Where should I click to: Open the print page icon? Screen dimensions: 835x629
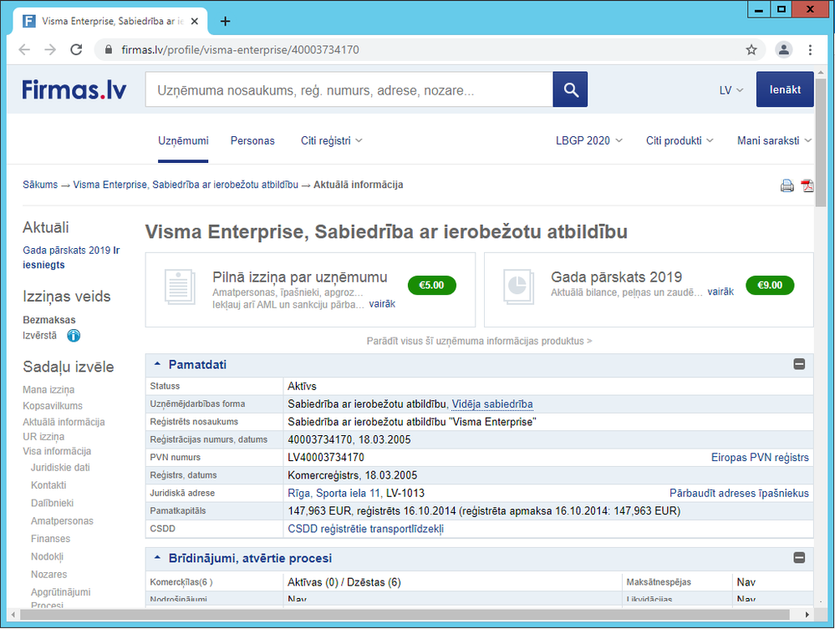tap(787, 185)
